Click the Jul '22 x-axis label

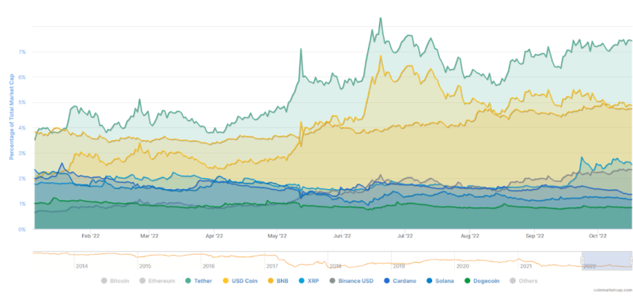click(405, 236)
